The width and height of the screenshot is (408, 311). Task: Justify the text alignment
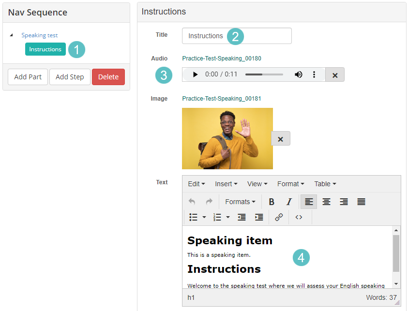pos(361,202)
